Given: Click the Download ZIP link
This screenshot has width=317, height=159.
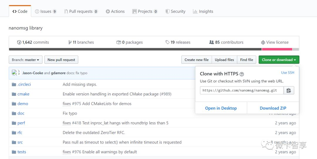Looking at the screenshot, I should coord(273,108).
